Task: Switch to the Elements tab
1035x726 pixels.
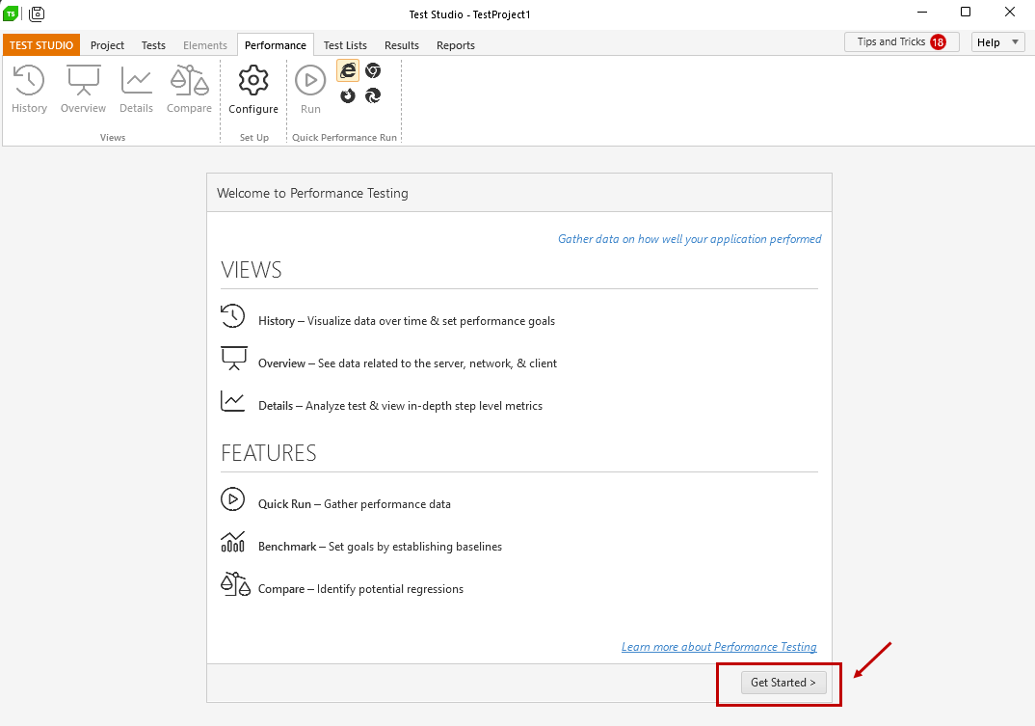Action: click(x=205, y=45)
